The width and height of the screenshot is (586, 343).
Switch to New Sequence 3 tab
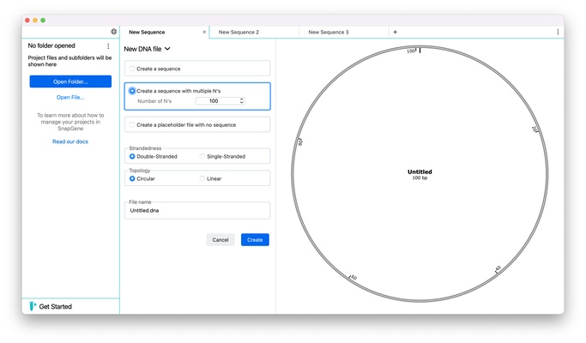click(344, 32)
